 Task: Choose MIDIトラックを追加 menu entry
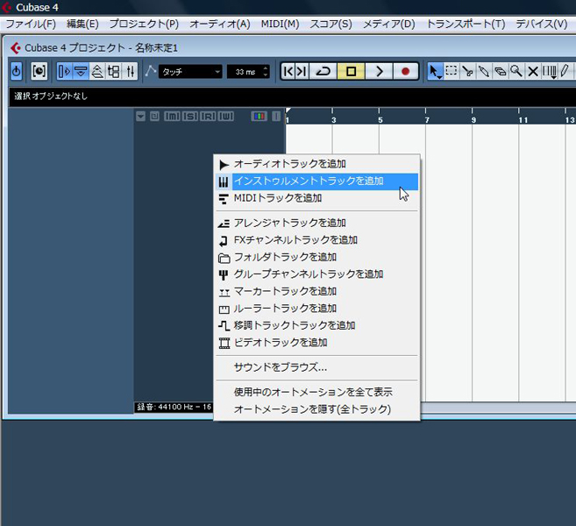[x=317, y=198]
